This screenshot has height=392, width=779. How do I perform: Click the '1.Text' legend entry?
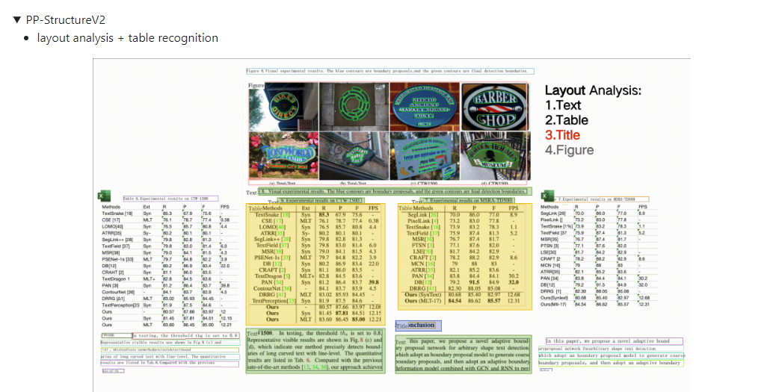tap(563, 105)
